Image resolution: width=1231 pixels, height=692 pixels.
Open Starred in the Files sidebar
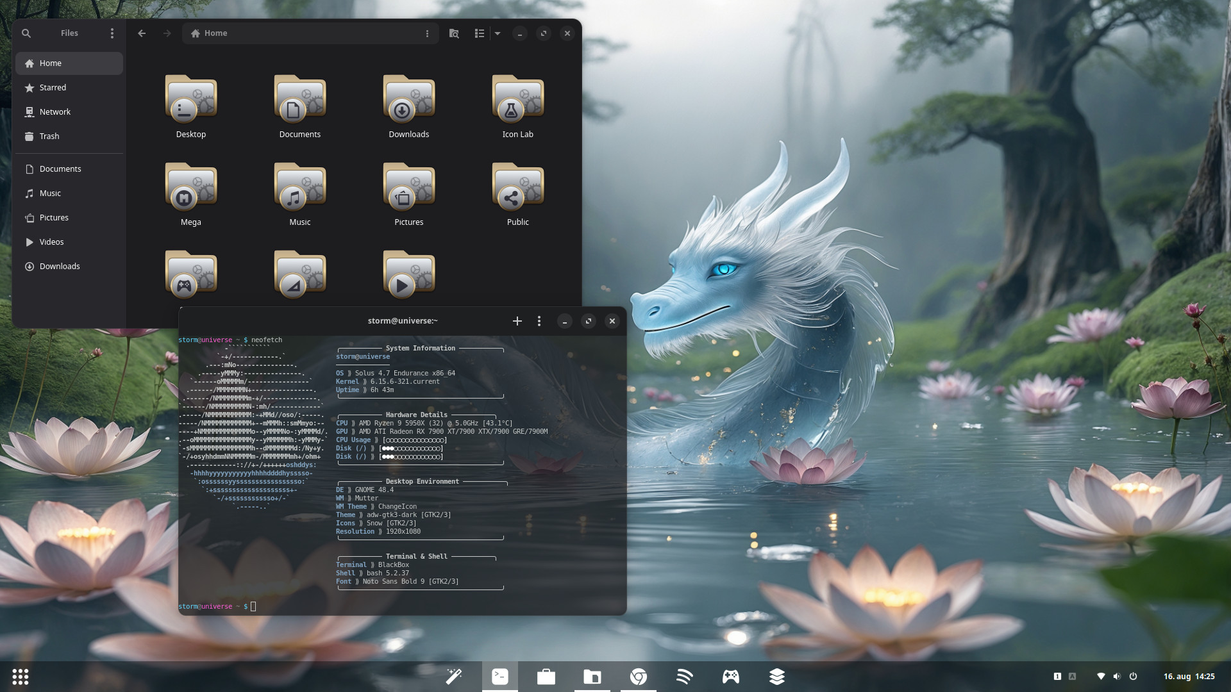click(x=69, y=88)
